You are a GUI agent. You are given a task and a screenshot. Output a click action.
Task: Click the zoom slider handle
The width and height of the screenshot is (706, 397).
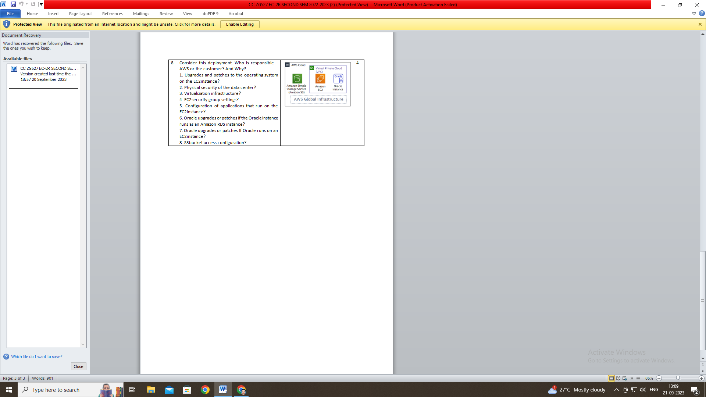678,378
